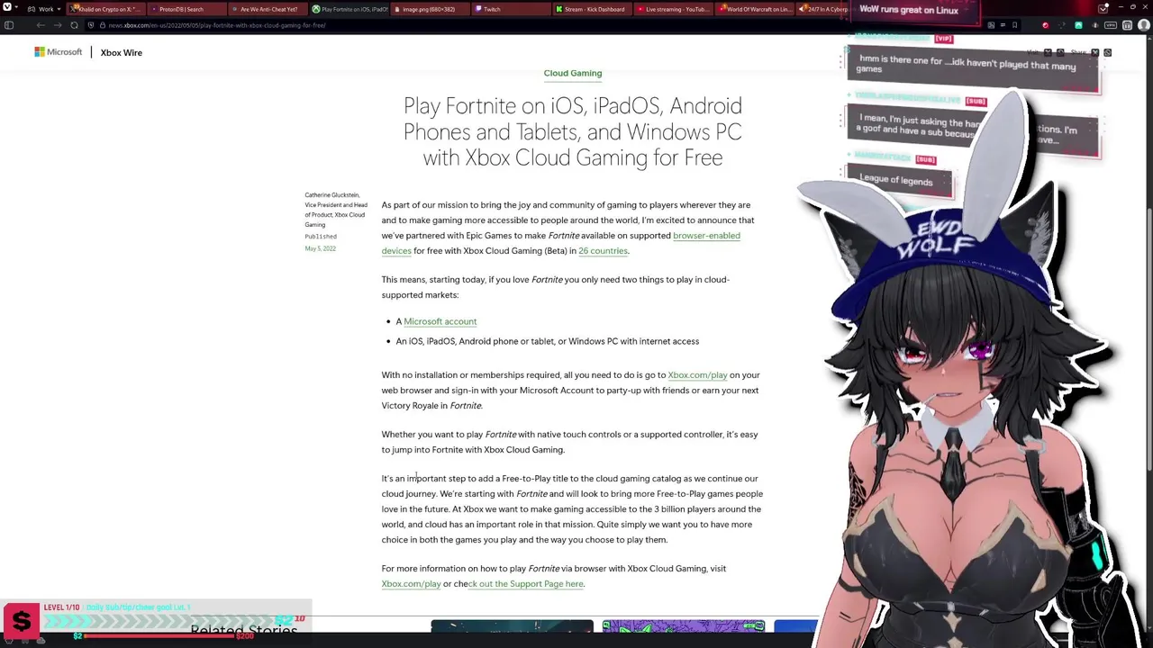1153x648 pixels.
Task: Open the second Related Stories thumbnail
Action: click(684, 626)
